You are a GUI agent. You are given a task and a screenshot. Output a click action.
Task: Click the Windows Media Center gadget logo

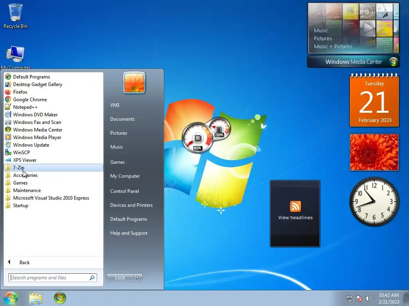(393, 62)
